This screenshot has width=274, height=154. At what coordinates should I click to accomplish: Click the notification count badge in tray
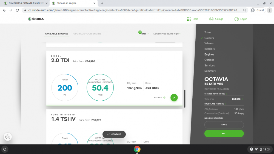(x=252, y=149)
